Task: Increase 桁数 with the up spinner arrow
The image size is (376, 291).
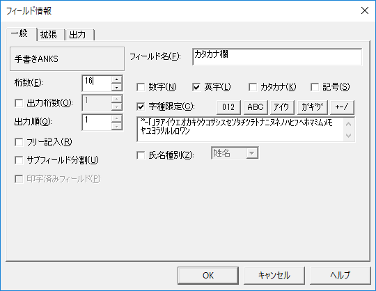Action: [x=116, y=79]
